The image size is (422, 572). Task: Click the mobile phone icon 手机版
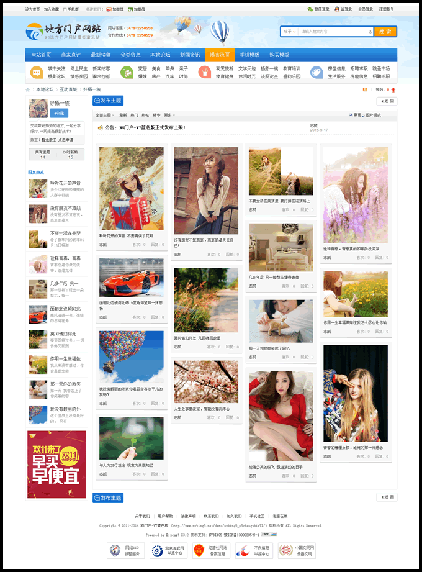pyautogui.click(x=65, y=9)
